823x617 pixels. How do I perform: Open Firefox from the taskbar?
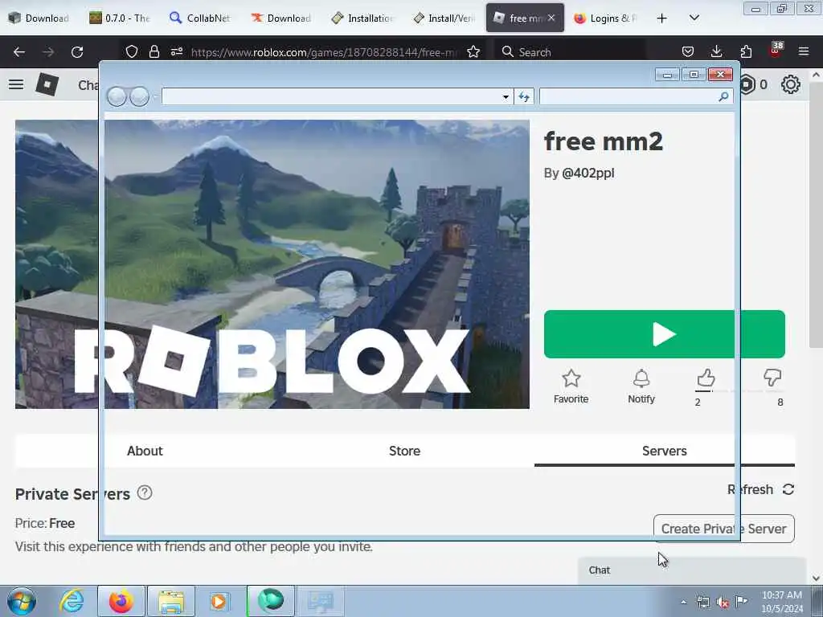(x=121, y=601)
